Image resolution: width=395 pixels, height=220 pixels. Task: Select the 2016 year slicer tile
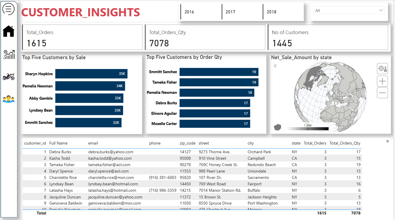coord(201,12)
